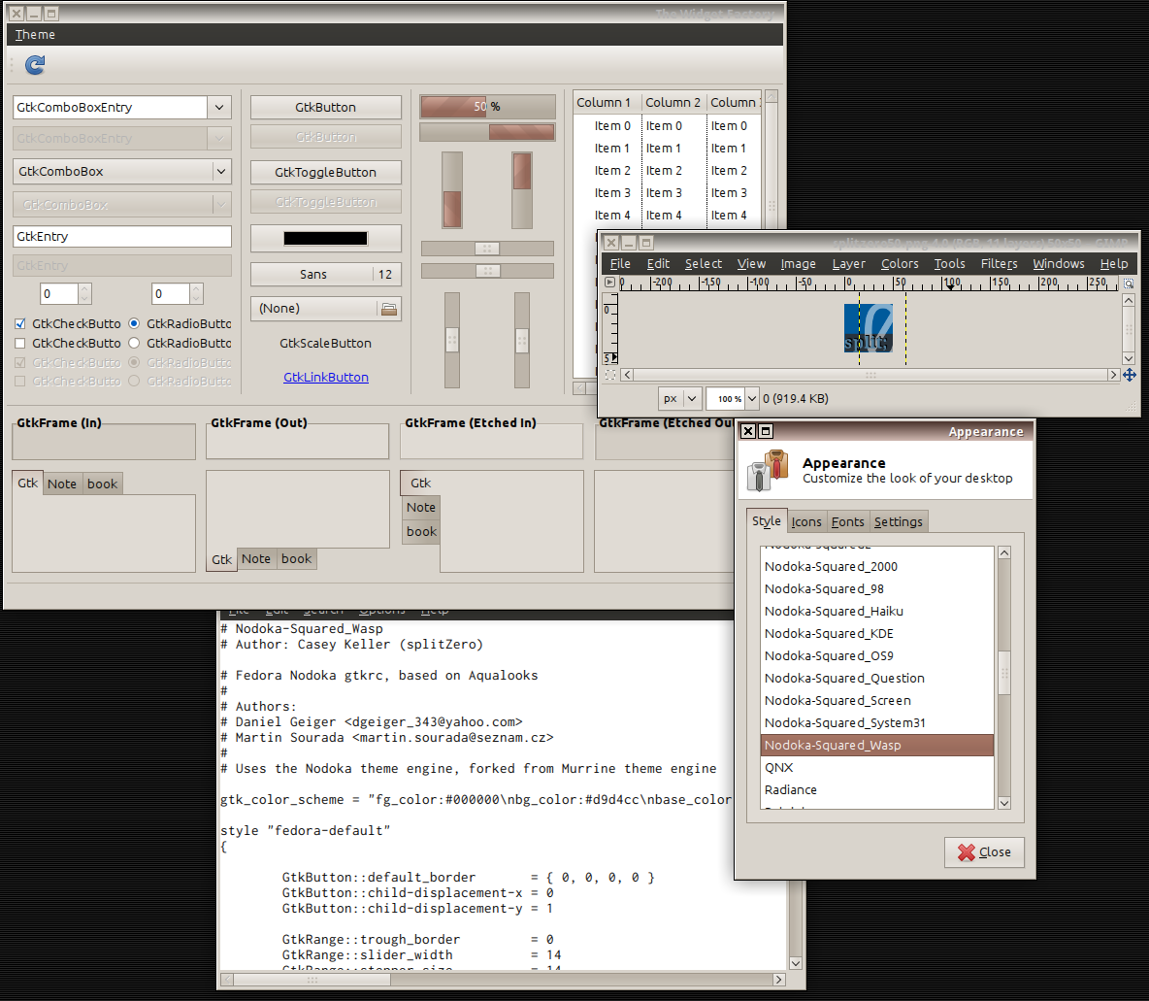Open the Windows menu in GIMP
Screen dimensions: 1149x1001
[x=1058, y=263]
